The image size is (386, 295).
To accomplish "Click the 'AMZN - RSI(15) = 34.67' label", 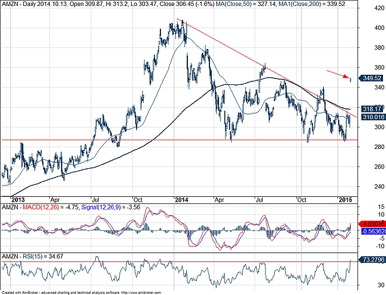I will click(x=33, y=257).
